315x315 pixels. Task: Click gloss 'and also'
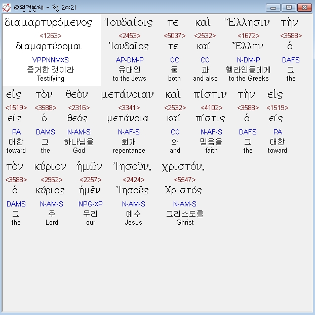tap(205, 78)
